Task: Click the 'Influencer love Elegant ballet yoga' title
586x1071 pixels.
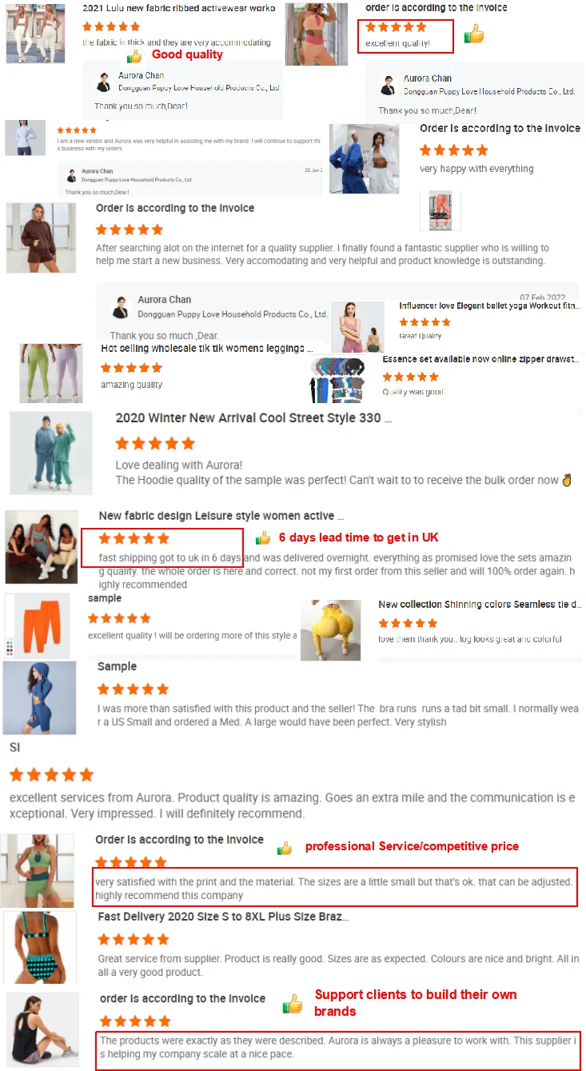Action: [489, 306]
